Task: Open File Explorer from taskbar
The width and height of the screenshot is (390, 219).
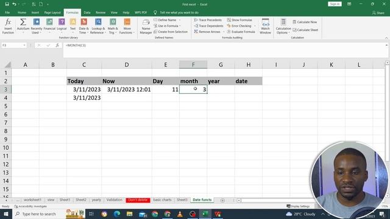Action: (129, 214)
